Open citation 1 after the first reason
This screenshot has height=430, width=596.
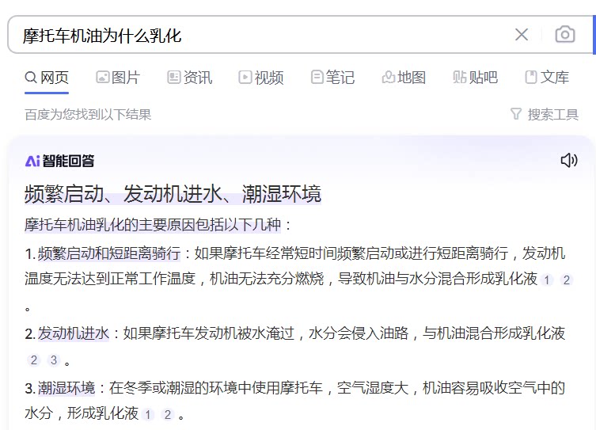[x=546, y=280]
